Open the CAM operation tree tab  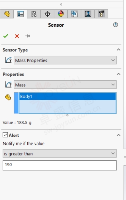88,14
